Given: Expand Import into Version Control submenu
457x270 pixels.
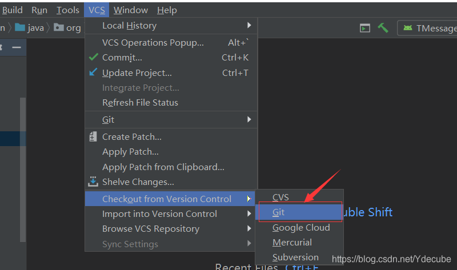Looking at the screenshot, I should [x=249, y=213].
